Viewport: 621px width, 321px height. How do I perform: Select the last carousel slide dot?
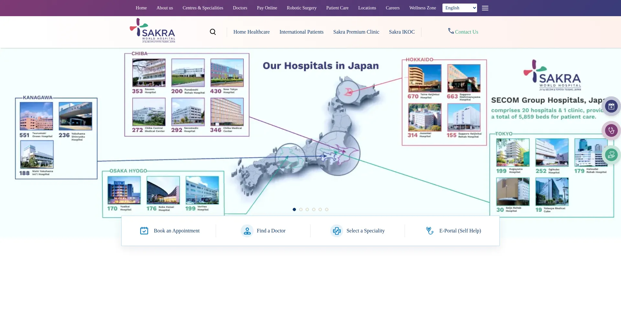click(x=327, y=209)
